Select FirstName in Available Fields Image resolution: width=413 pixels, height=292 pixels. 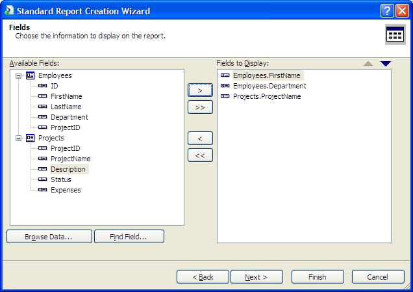(x=66, y=96)
